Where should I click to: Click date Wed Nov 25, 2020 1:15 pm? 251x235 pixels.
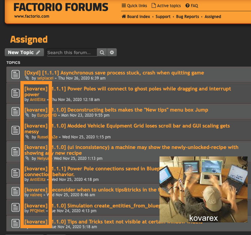point(86,137)
